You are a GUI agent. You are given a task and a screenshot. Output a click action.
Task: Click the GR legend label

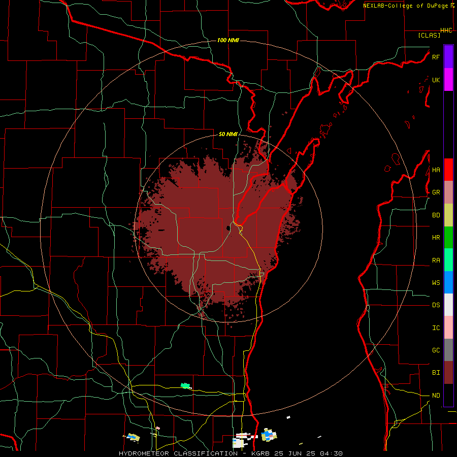pos(436,192)
